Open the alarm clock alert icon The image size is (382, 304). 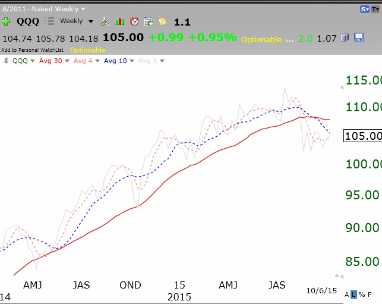(134, 21)
